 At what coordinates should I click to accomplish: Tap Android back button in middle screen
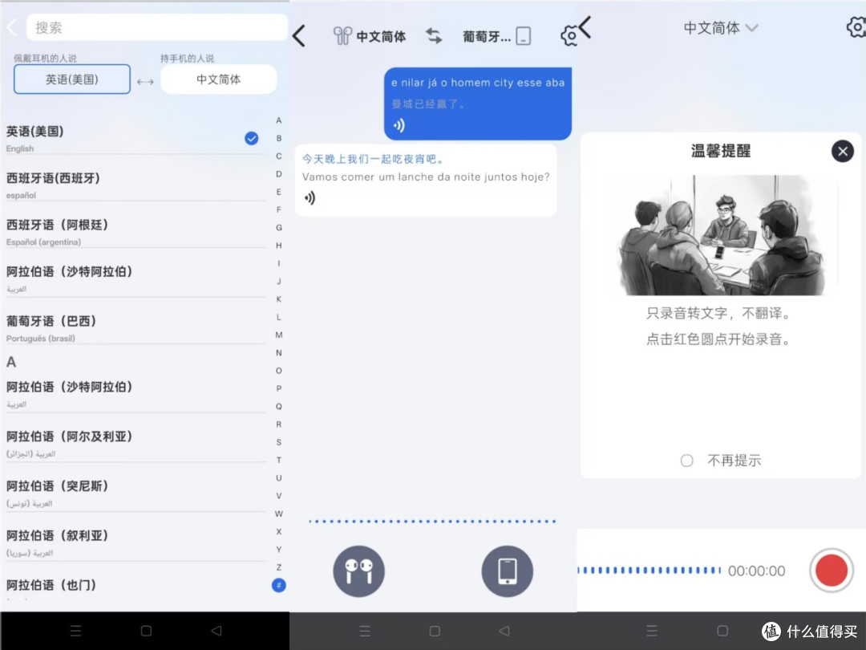pos(504,631)
